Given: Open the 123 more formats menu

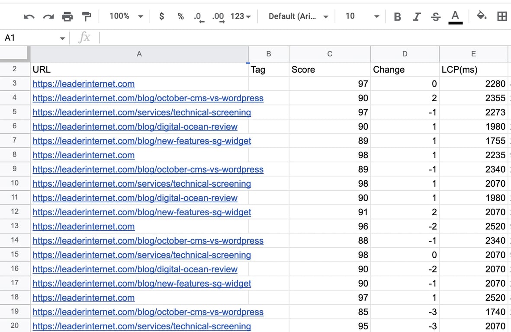Looking at the screenshot, I should tap(241, 16).
